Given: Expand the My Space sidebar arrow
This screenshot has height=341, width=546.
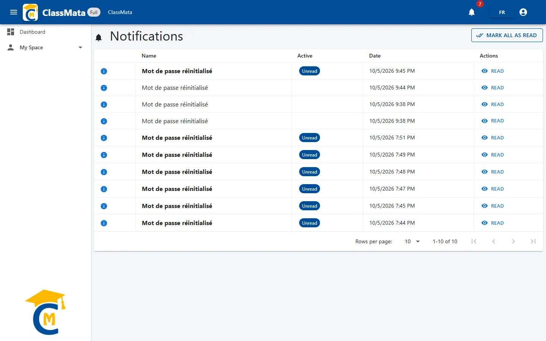Looking at the screenshot, I should [80, 47].
